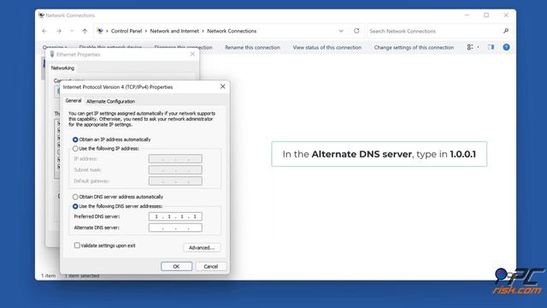Navigate up one folder level
Image resolution: width=547 pixels, height=308 pixels.
tap(85, 31)
